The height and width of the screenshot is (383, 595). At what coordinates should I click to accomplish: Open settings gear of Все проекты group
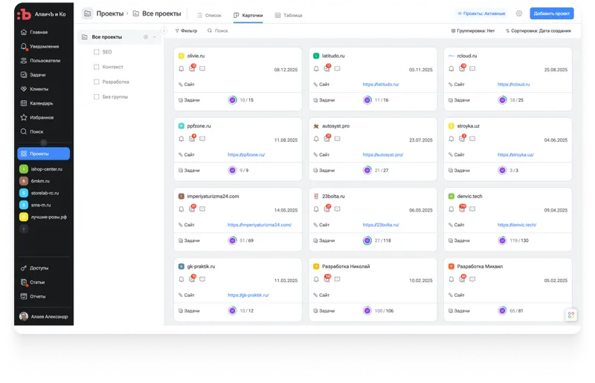pos(145,37)
